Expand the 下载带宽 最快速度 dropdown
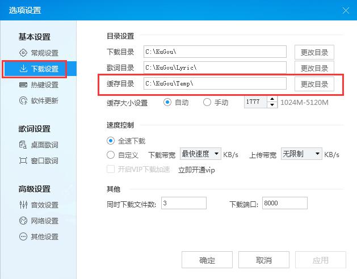Screen dimensions: 357x279 [200, 154]
